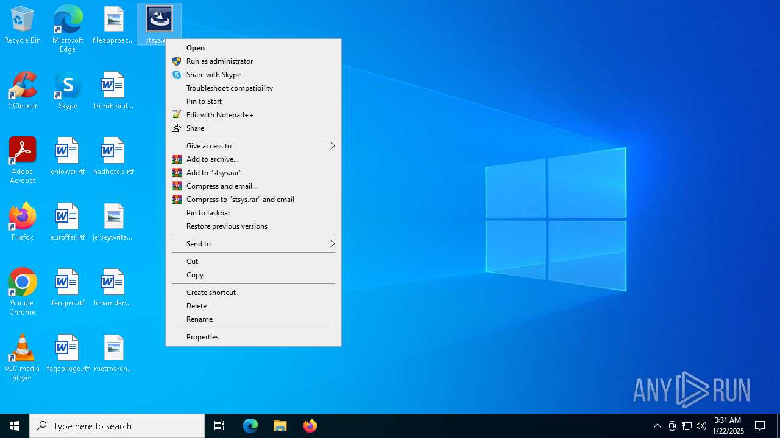Click the Show desktop sliver
Screen dimensions: 780x438
coord(778,426)
